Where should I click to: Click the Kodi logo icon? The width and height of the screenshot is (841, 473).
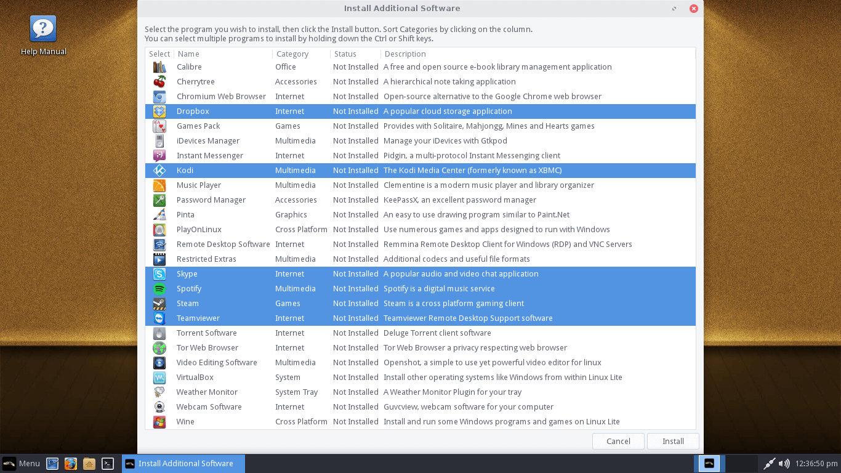coord(159,171)
